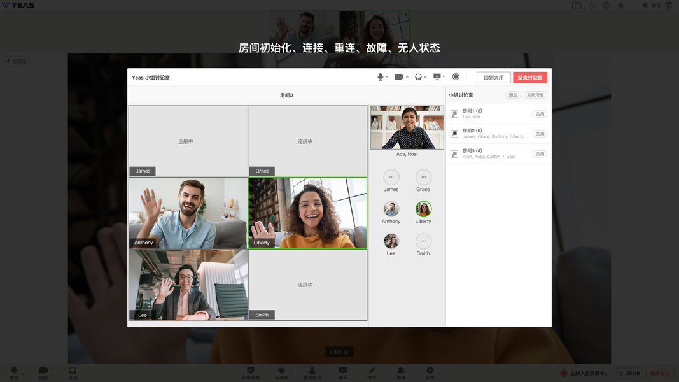Click 主持人云录制中 recording status indicator

click(x=585, y=373)
